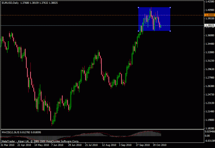The height and width of the screenshot is (148, 215).
Task: Click the white 1.38025 current price tag
Action: [209, 25]
